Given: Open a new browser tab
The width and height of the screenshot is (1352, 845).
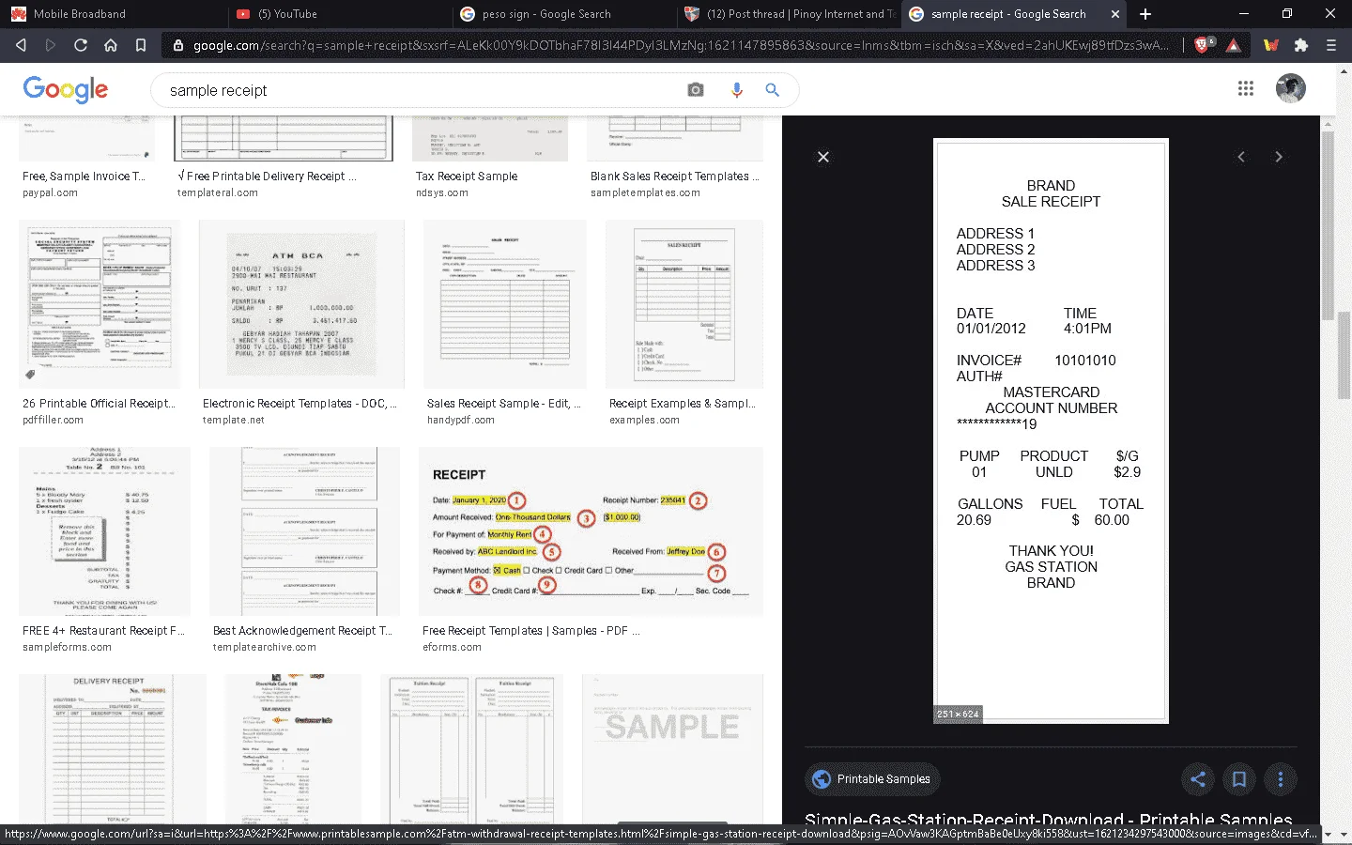Looking at the screenshot, I should tap(1145, 14).
